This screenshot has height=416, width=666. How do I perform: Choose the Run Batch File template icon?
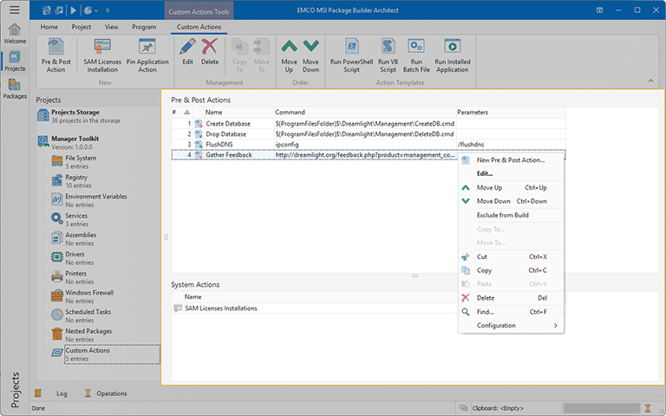pyautogui.click(x=415, y=55)
